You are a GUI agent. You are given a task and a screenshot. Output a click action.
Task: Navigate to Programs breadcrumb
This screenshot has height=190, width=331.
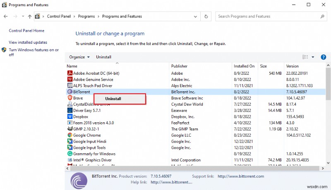pos(86,17)
